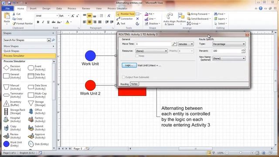Open the Select menu
Viewport: 279px width, 157px height.
[x=220, y=24]
